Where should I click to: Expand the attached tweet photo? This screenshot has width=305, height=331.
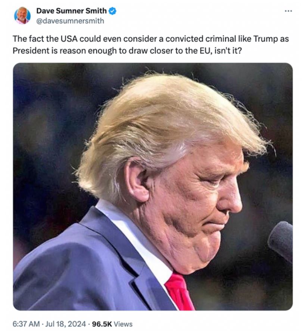(x=153, y=186)
